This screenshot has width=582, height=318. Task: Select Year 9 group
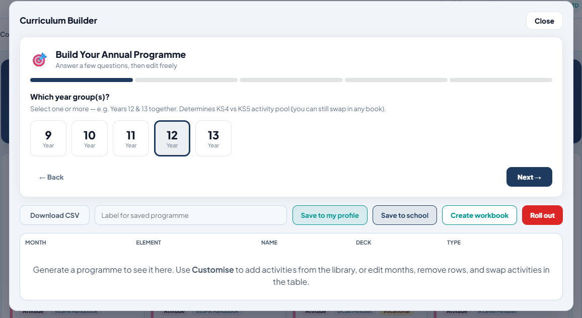point(48,138)
